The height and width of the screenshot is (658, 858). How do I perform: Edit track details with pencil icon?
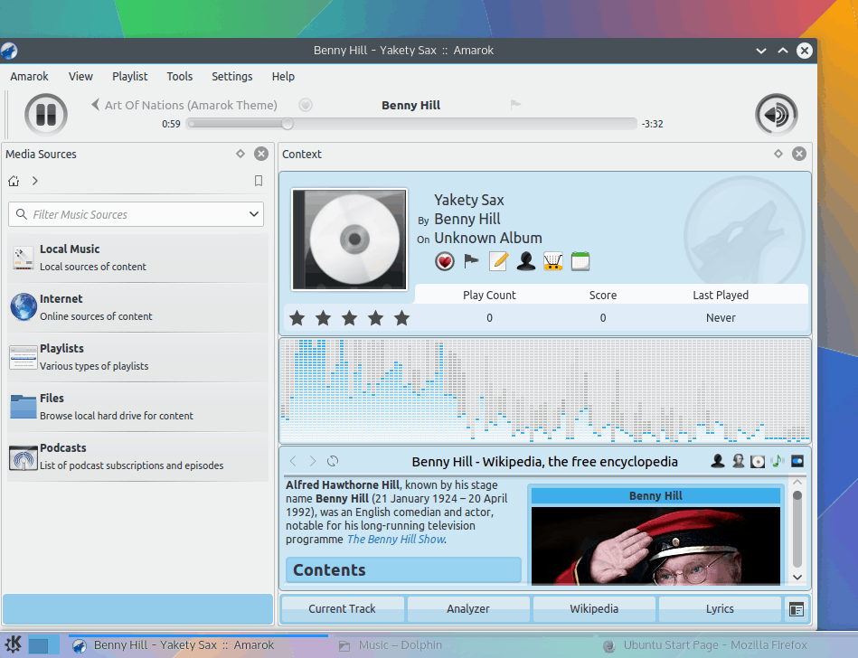coord(498,261)
